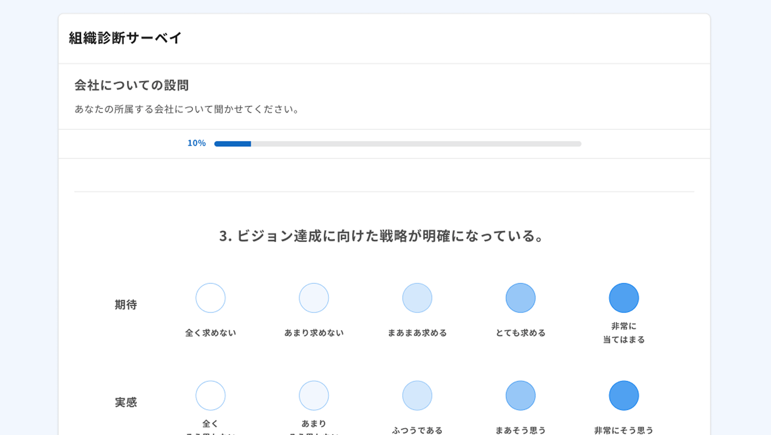Click the 期待 row label
The image size is (771, 435).
click(x=126, y=305)
